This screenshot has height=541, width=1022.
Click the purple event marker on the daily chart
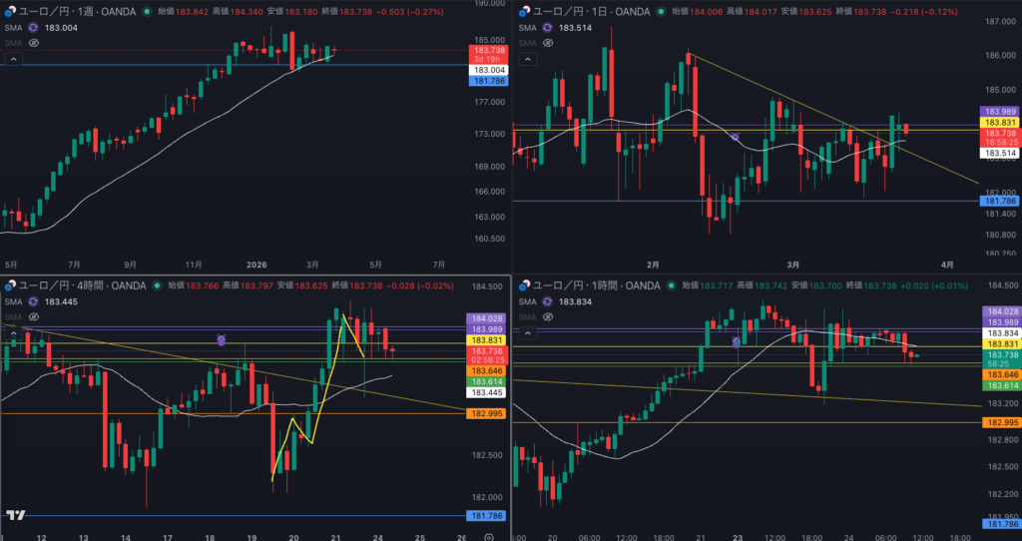[x=736, y=137]
